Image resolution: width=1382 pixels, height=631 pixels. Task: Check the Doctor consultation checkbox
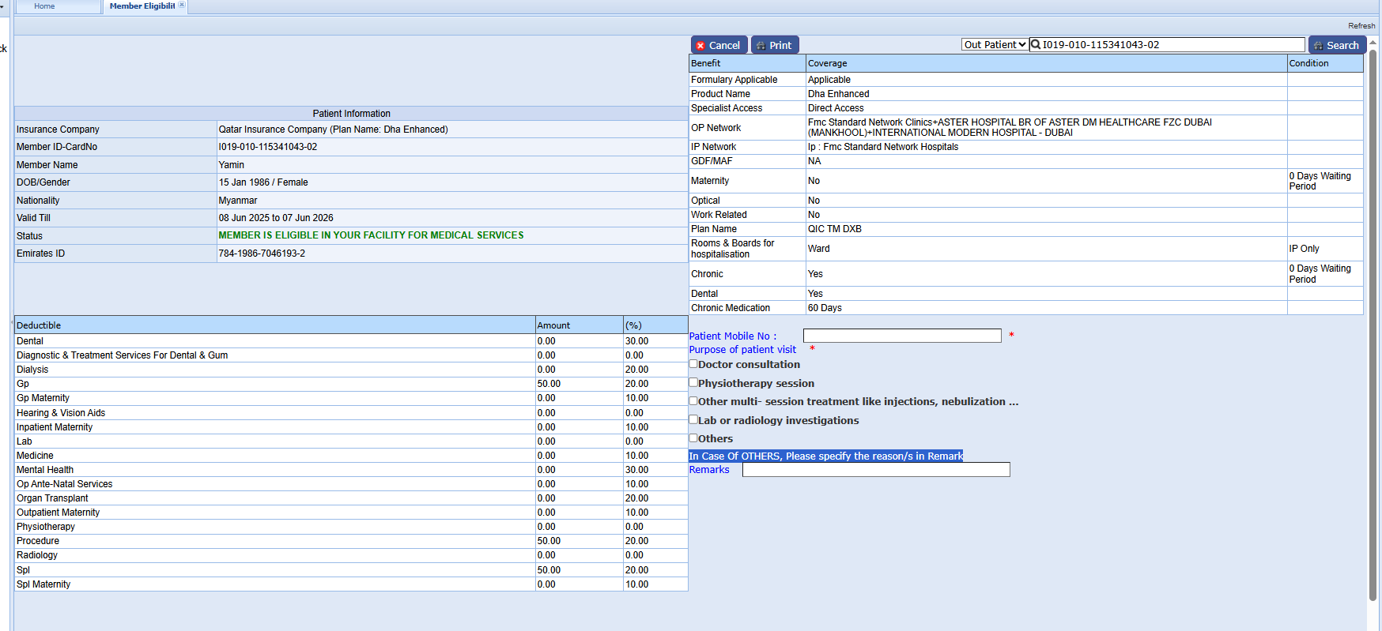[693, 364]
